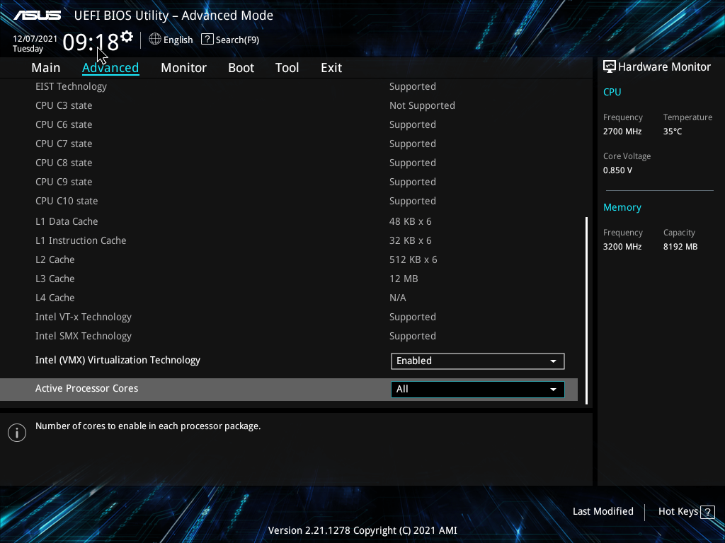Screen dimensions: 725x543
Task: Click the Version 2.21.1278 copyright text
Action: 362,530
